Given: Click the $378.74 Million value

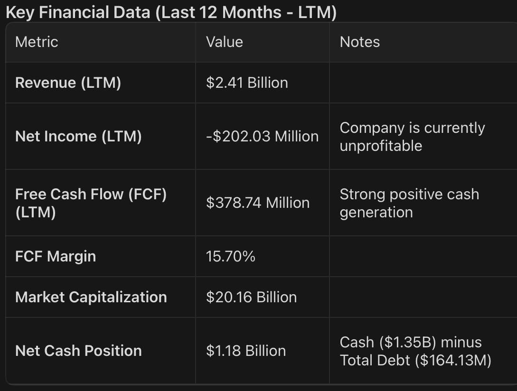Looking at the screenshot, I should [257, 203].
